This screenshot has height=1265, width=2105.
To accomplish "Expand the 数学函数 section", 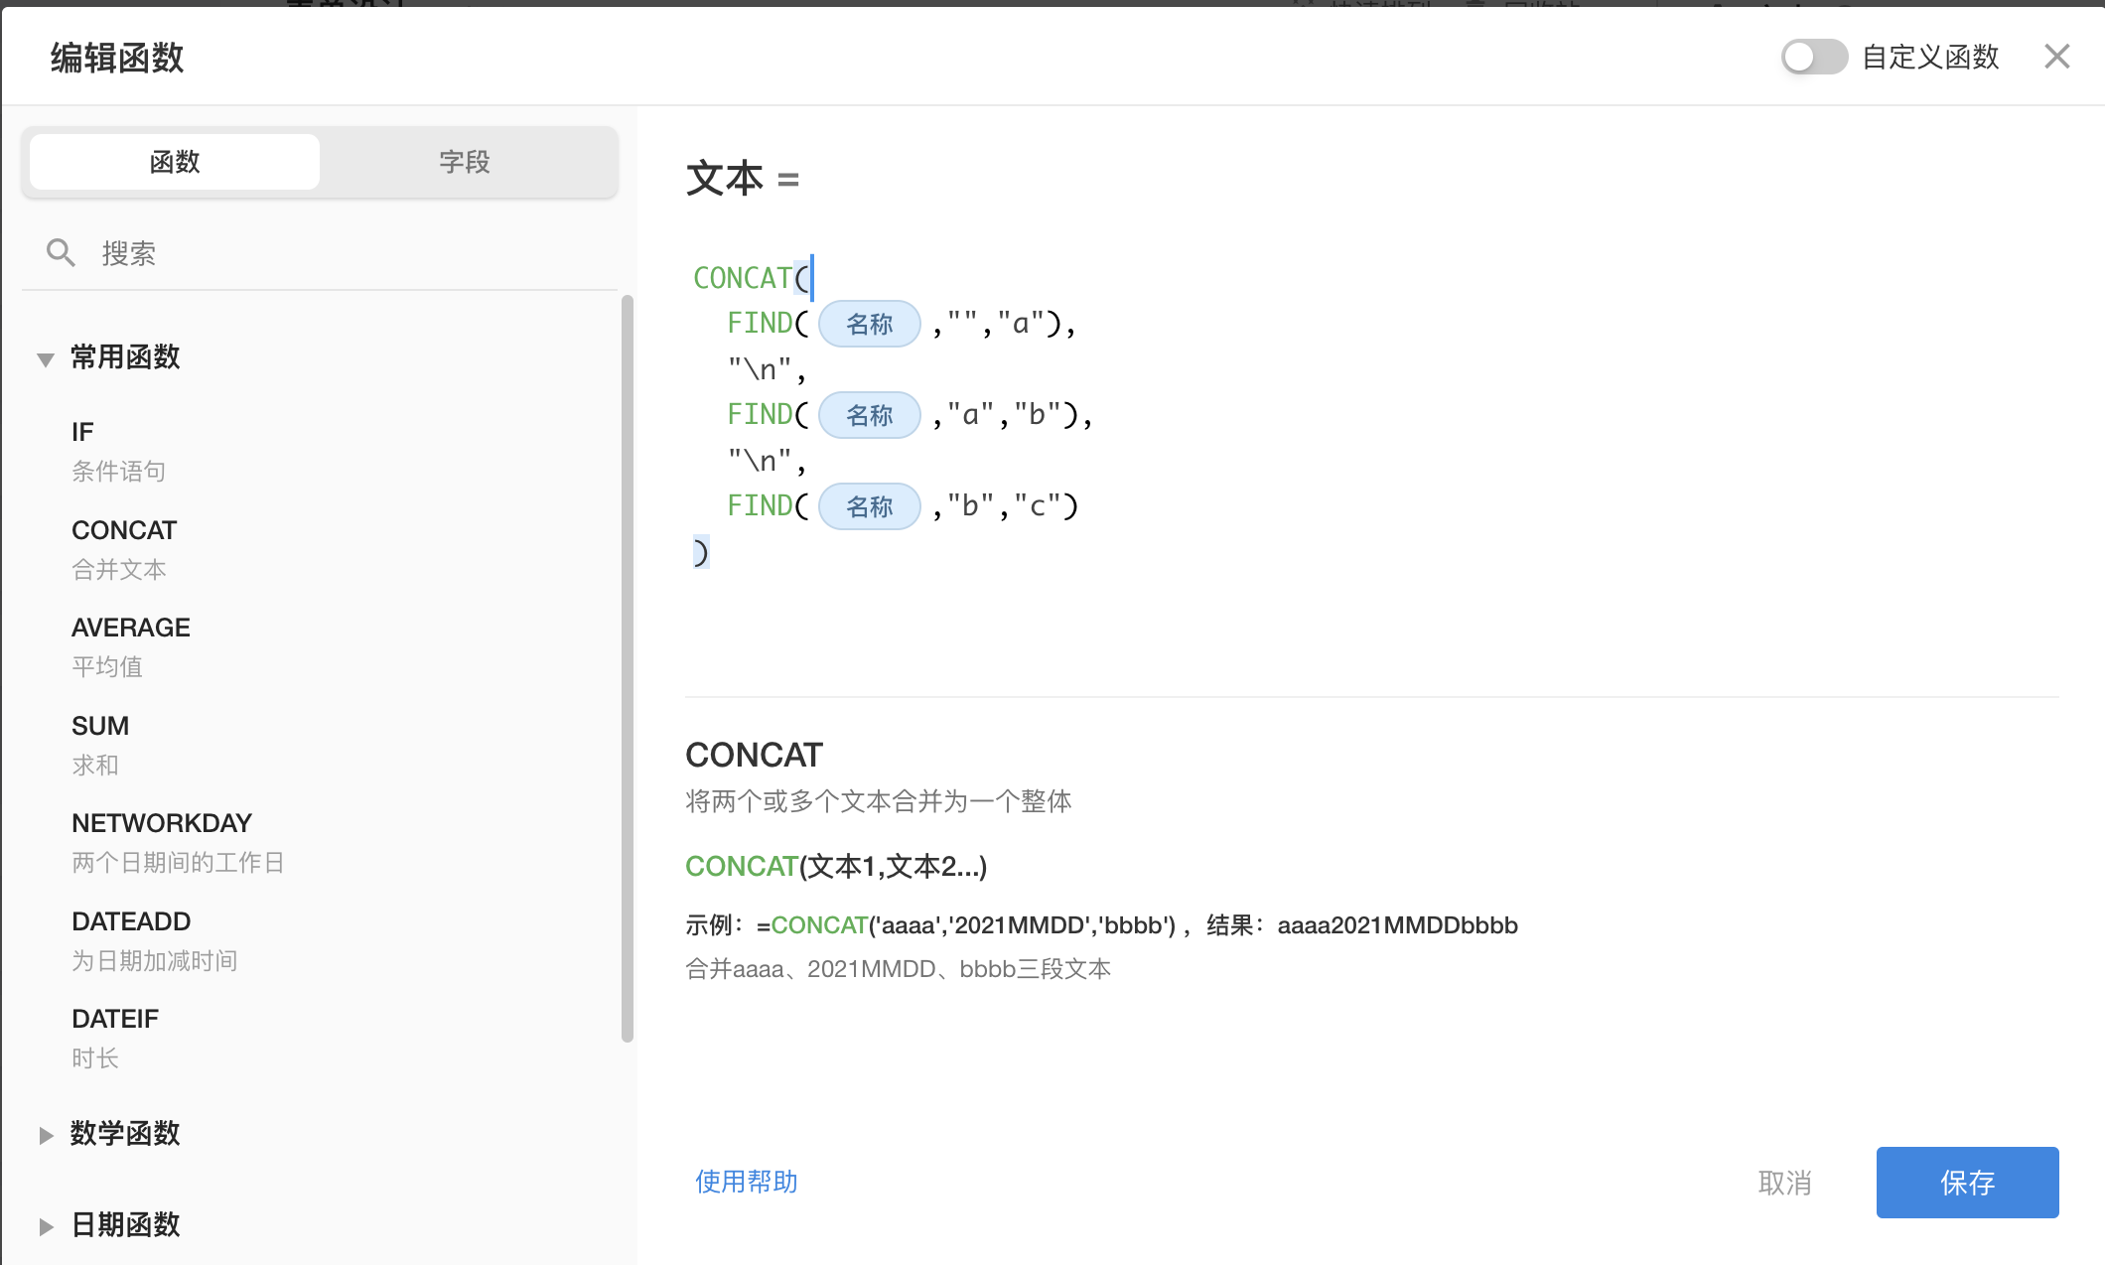I will click(125, 1134).
